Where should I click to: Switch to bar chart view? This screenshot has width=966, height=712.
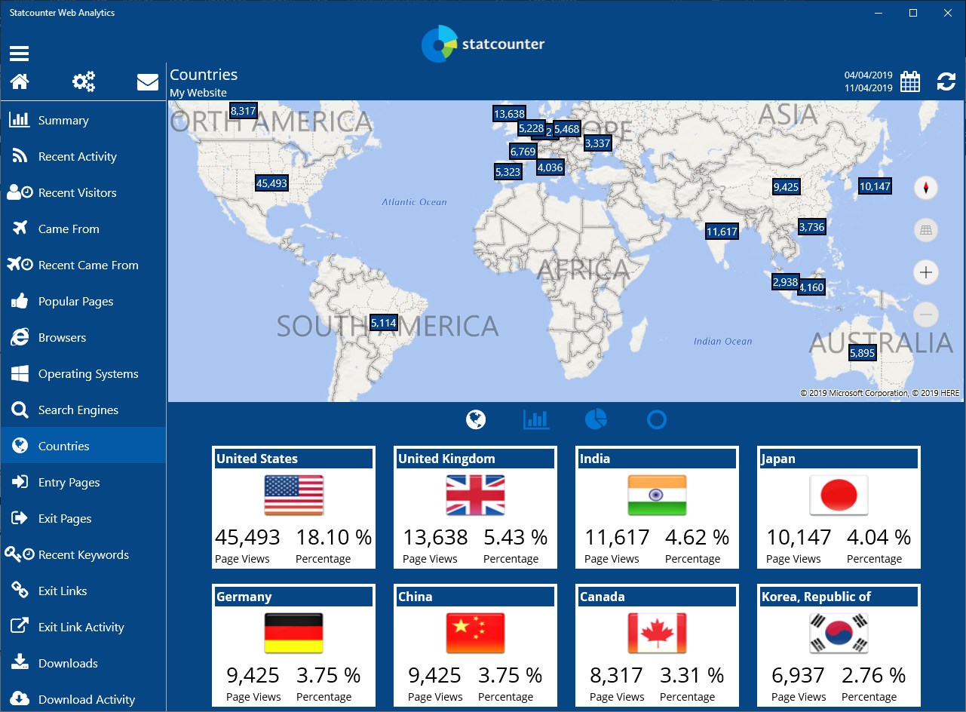pos(536,419)
